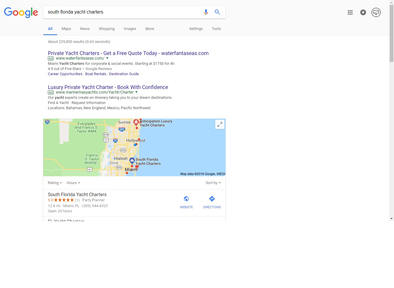Switch to the Maps tab

coord(66,29)
